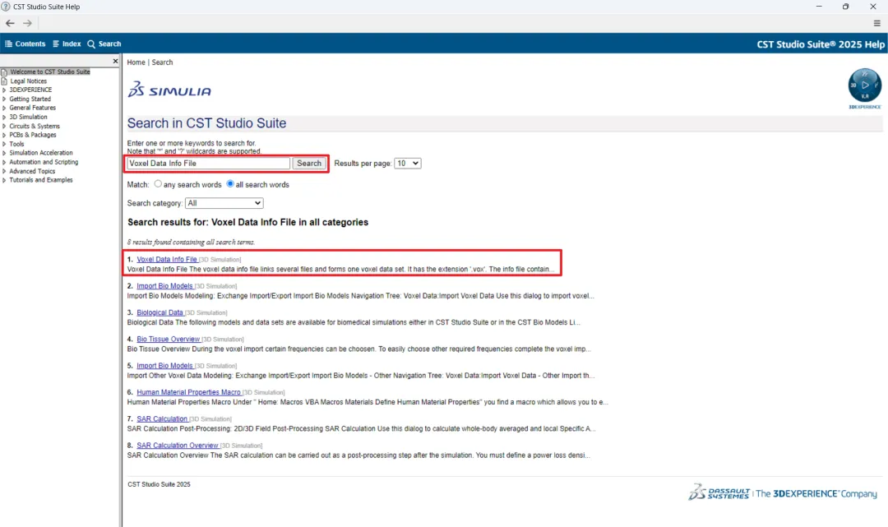Open the SAR Calculation result
The width and height of the screenshot is (888, 527).
pos(162,418)
